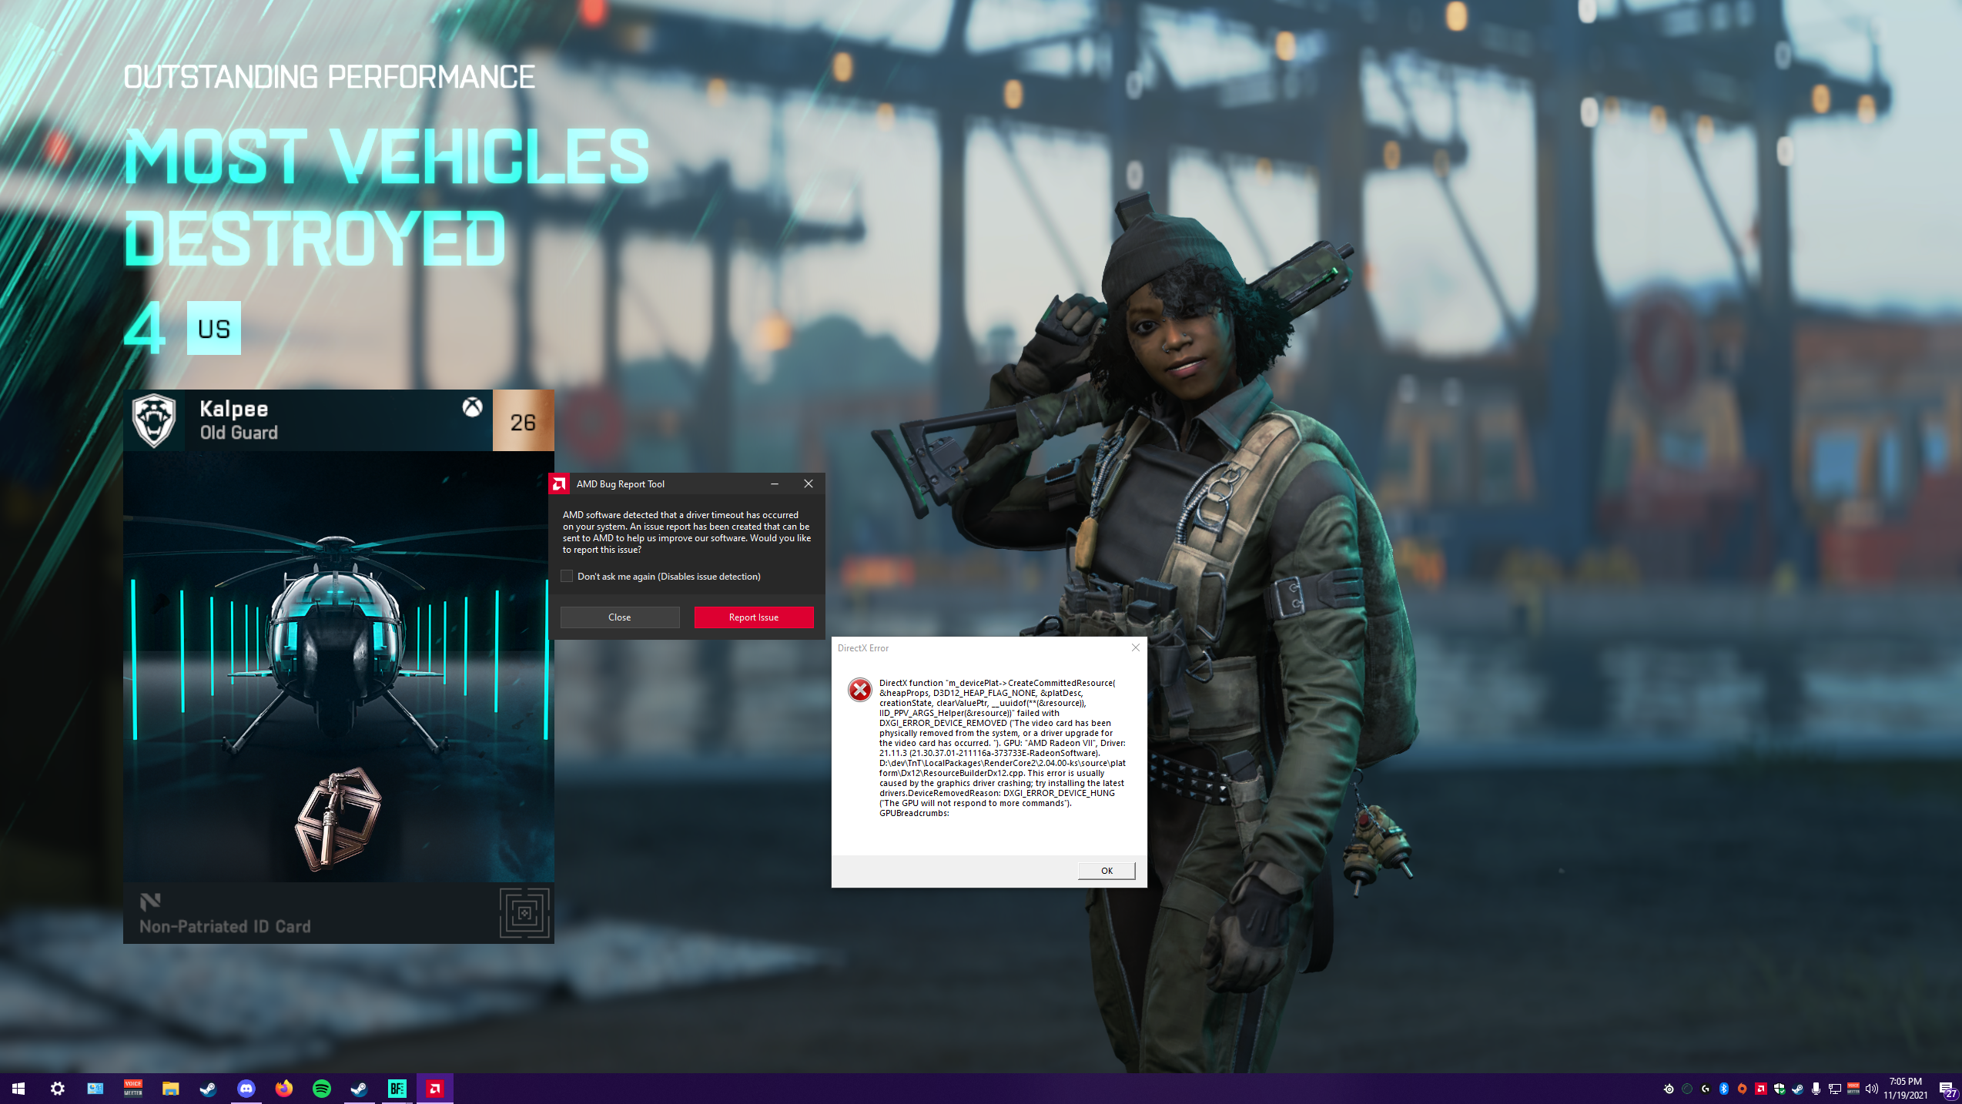Image resolution: width=1962 pixels, height=1104 pixels.
Task: Switch to the Battlefield 2042 taskbar icon
Action: (x=397, y=1088)
